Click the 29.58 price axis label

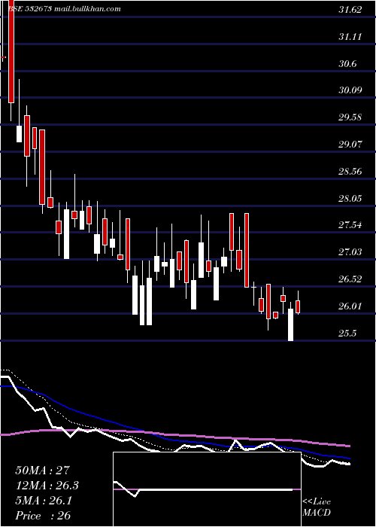click(350, 117)
